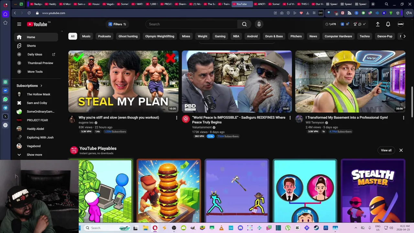
Task: Open more actions for Valuetainment video
Action: point(290,118)
